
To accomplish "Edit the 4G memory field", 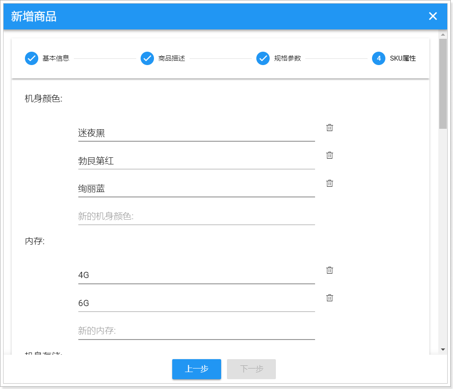I will click(196, 275).
